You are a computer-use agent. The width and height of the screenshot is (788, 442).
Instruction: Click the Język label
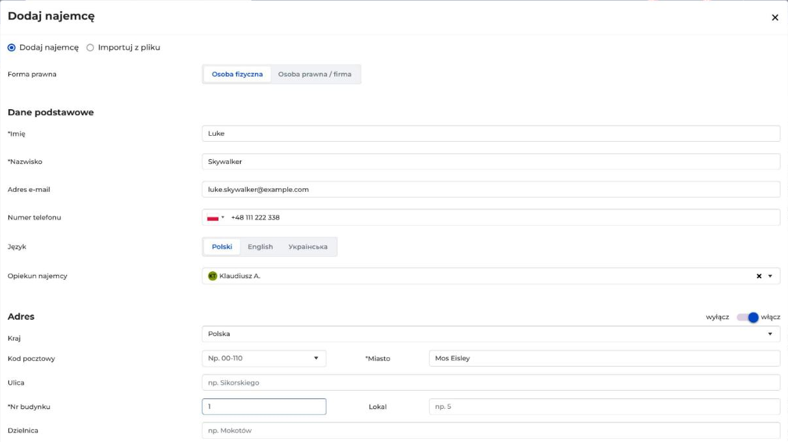(x=17, y=247)
